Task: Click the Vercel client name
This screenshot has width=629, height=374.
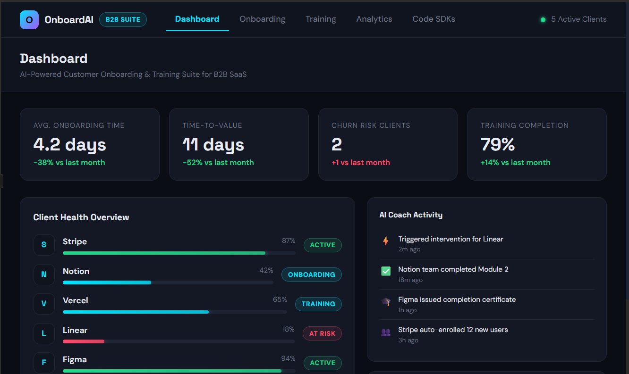Action: [76, 300]
